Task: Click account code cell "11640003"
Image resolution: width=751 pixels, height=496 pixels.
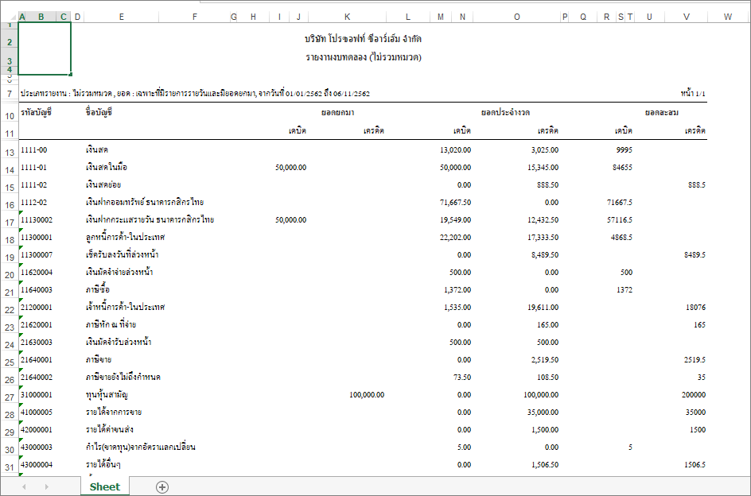Action: tap(37, 289)
